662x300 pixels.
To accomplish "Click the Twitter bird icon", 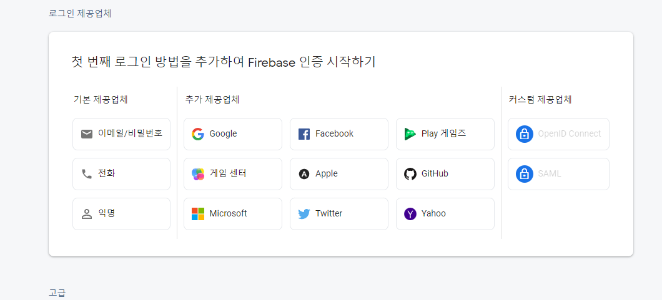I will click(304, 214).
